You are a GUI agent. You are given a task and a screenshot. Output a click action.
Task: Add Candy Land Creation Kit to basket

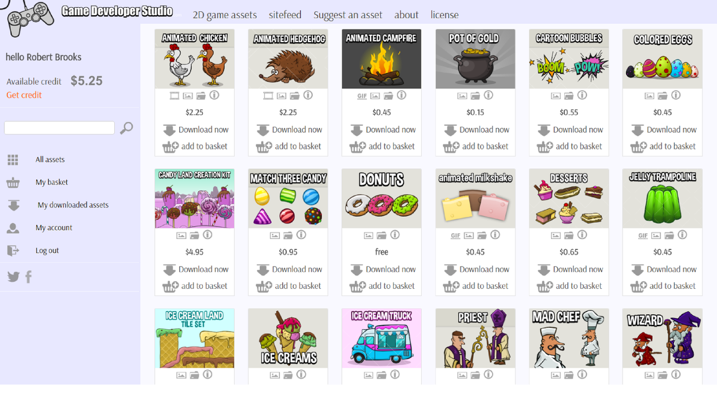[x=195, y=286]
